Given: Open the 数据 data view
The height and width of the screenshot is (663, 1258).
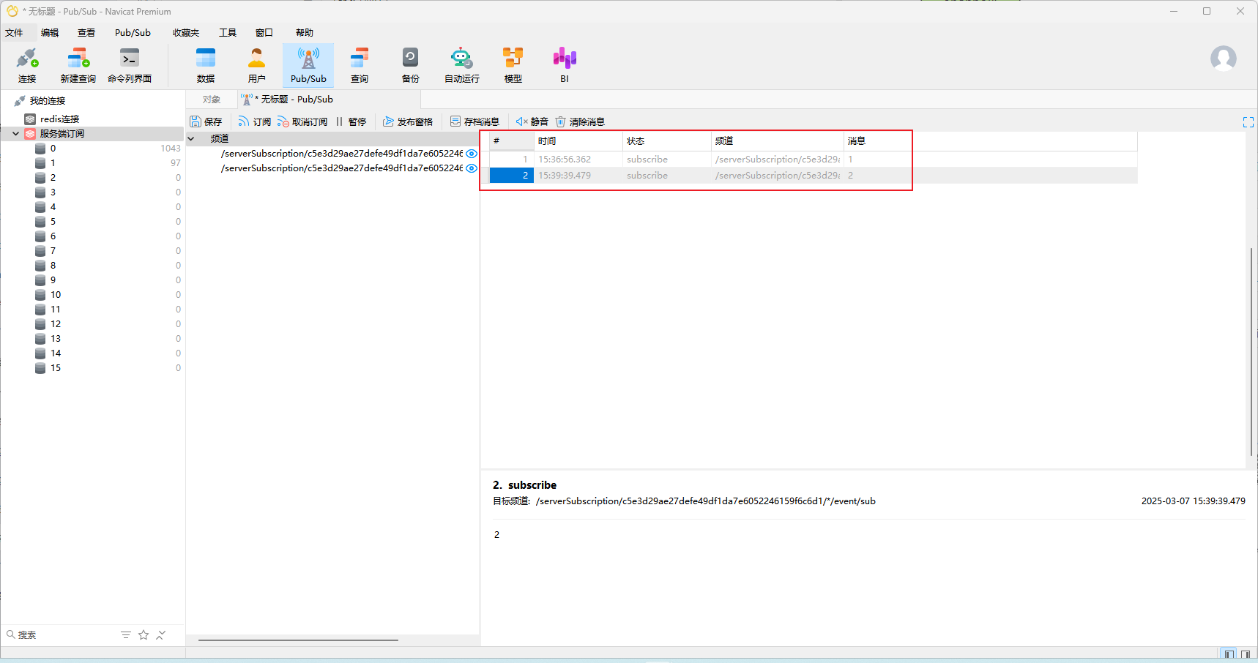Looking at the screenshot, I should (x=206, y=65).
